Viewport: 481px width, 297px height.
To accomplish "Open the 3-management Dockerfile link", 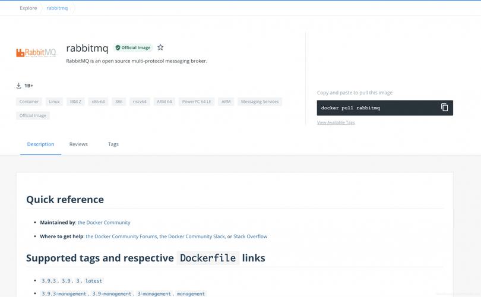I will [154, 293].
